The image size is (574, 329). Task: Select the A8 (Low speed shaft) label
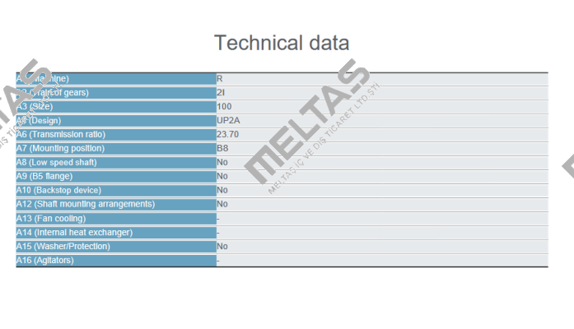click(x=56, y=162)
